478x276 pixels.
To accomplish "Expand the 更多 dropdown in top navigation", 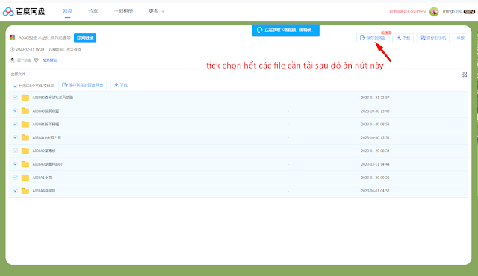I will coord(157,11).
